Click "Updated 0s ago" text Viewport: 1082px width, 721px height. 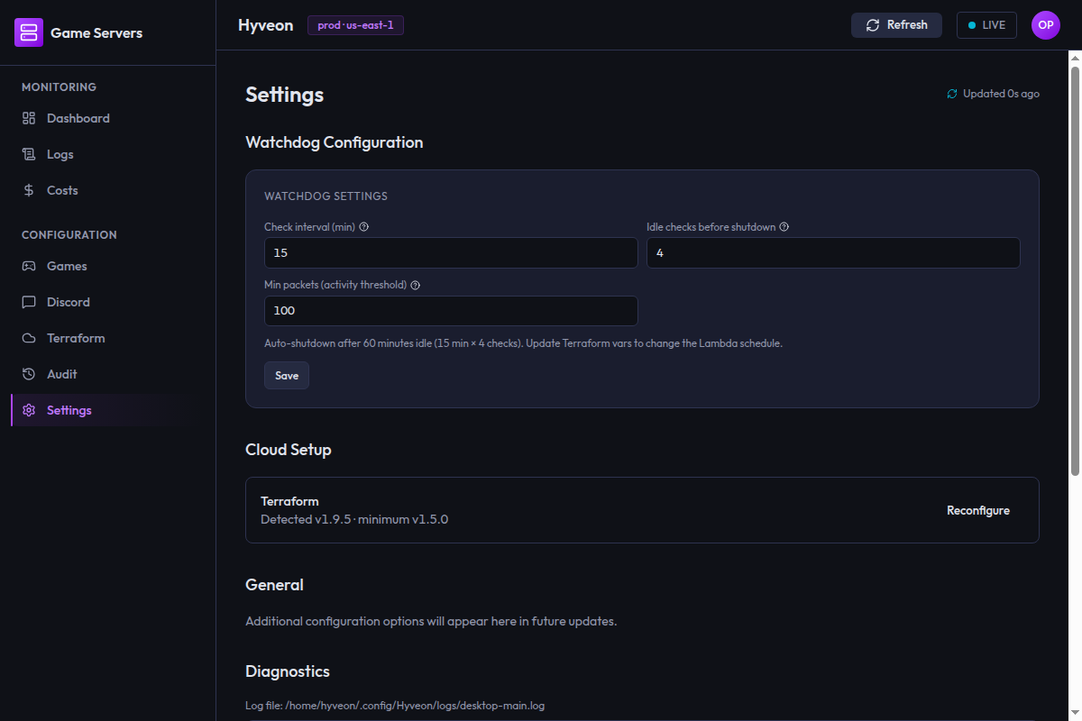pos(1001,94)
